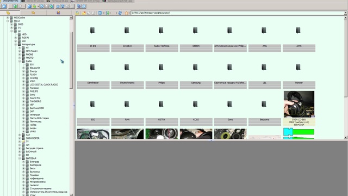Click the view mode icon in browser toolbar
This screenshot has width=348, height=196.
[100, 13]
